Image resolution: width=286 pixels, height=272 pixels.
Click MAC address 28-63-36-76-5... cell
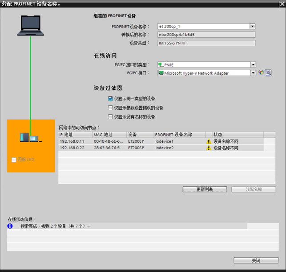pyautogui.click(x=109, y=148)
